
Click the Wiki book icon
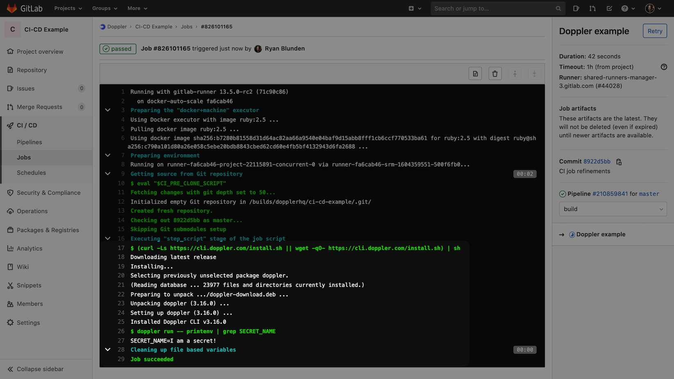pos(10,267)
